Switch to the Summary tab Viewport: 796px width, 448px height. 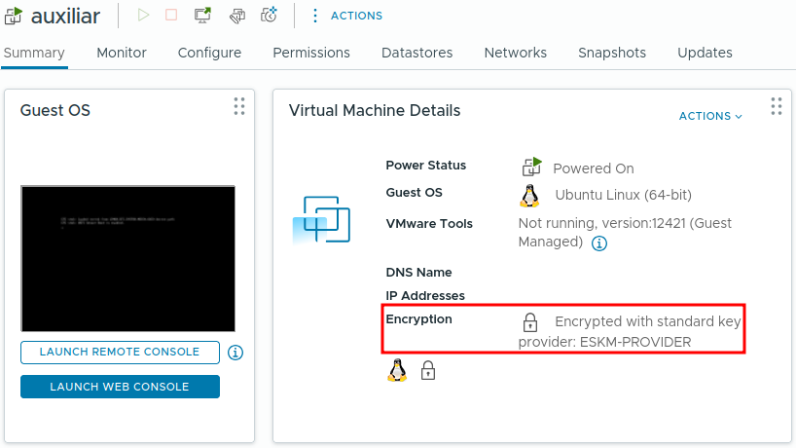(x=34, y=53)
